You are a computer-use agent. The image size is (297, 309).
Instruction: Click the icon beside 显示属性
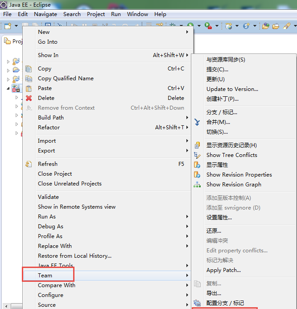pyautogui.click(x=197, y=165)
